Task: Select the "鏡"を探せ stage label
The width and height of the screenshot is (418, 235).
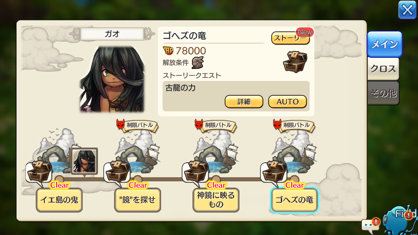Action: (x=138, y=200)
